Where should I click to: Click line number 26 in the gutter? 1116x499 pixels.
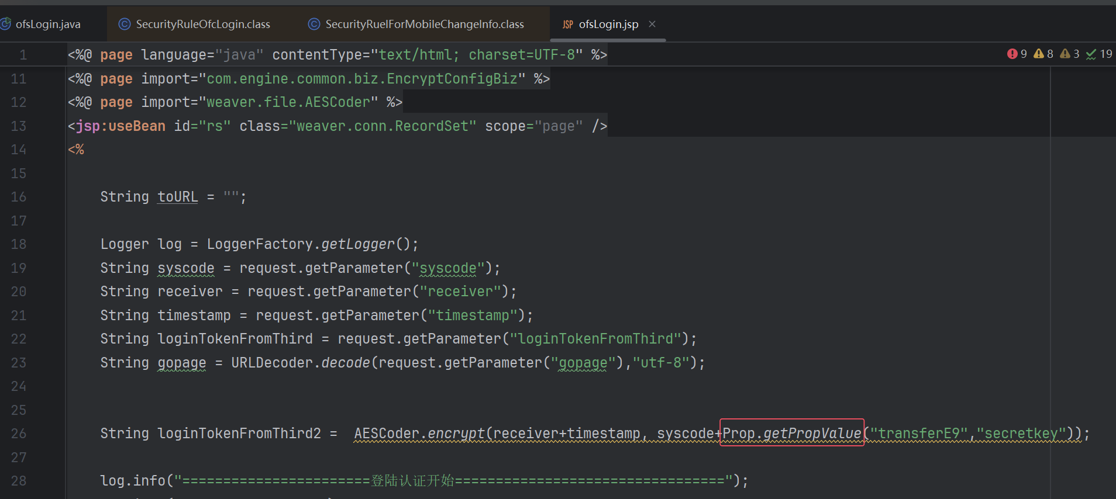[x=19, y=433]
